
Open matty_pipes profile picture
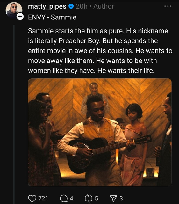14,10
